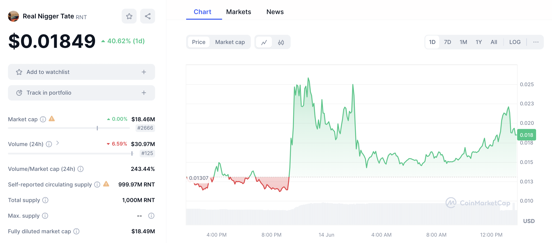Click the Fully diluted market cap info icon
The width and height of the screenshot is (552, 243).
pyautogui.click(x=76, y=231)
